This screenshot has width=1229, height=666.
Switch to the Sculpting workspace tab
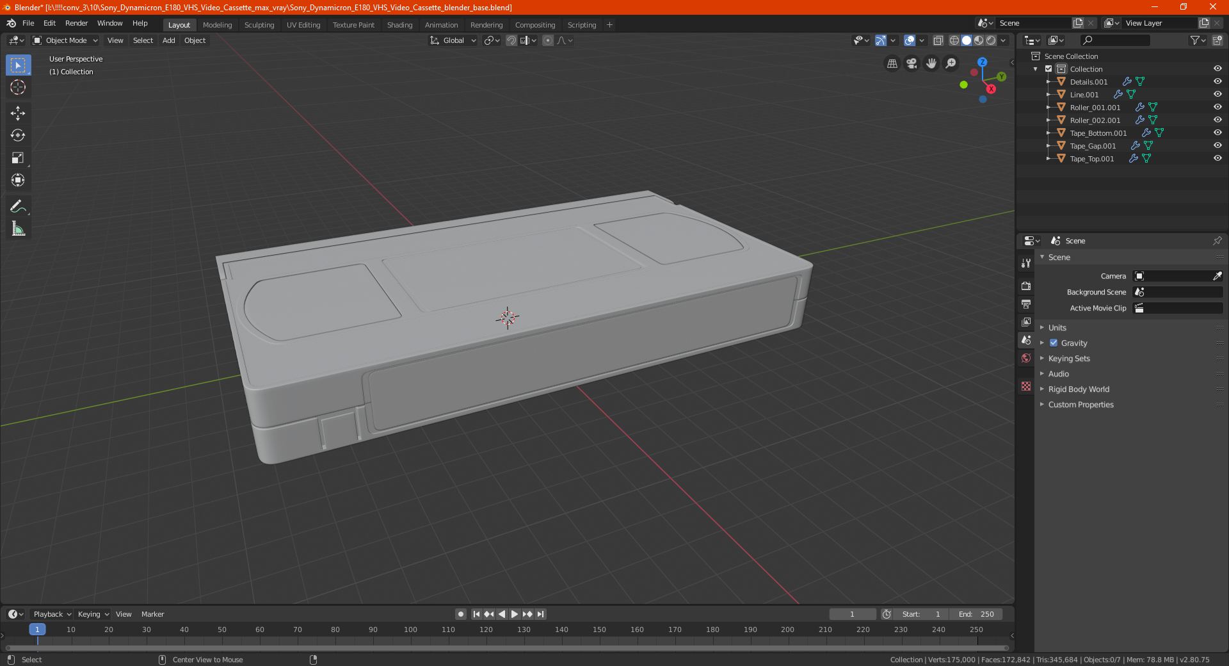[259, 25]
